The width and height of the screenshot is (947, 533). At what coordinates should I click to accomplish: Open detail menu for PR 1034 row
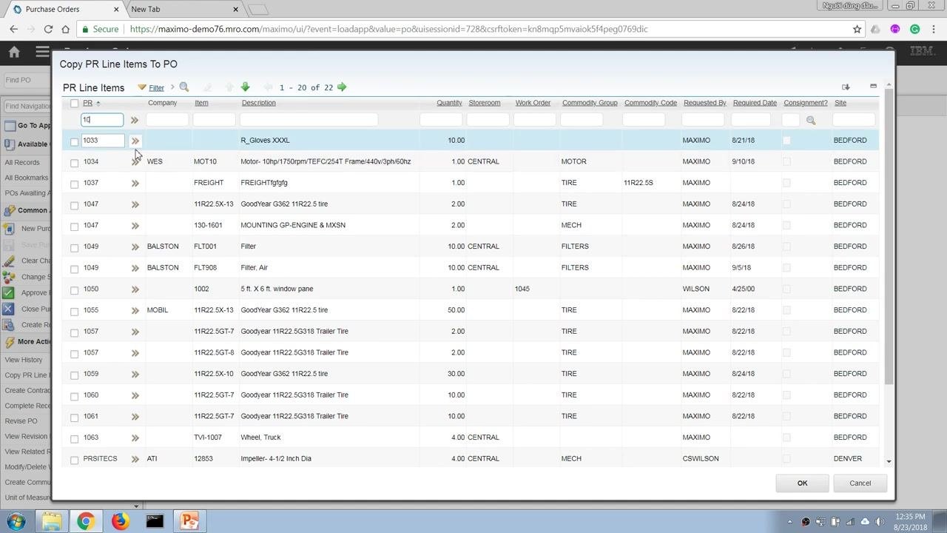coord(135,161)
